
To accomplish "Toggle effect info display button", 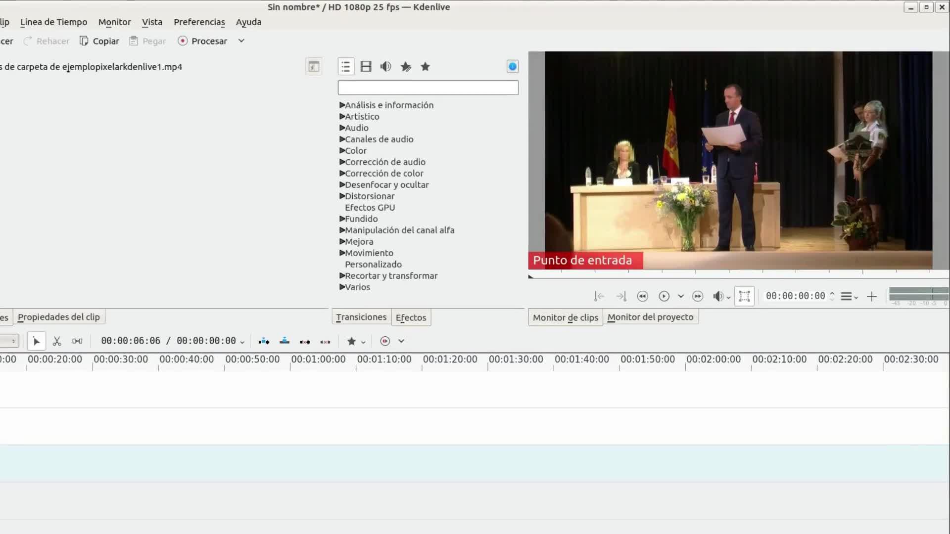I will 512,67.
